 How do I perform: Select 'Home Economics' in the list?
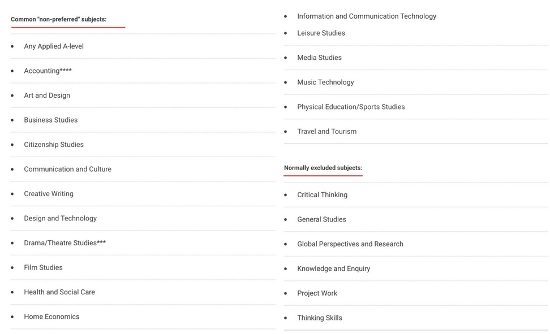(x=51, y=316)
